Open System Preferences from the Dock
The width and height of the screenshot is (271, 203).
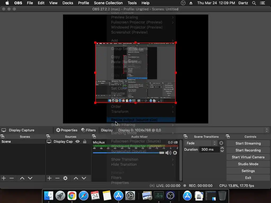[x=130, y=196]
